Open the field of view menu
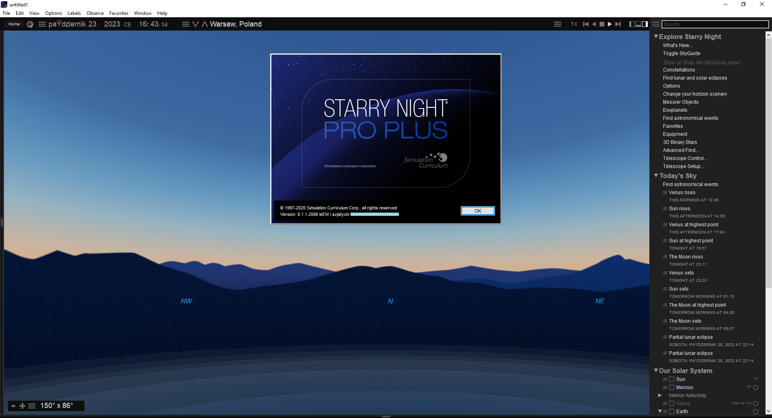The height and width of the screenshot is (418, 772). [x=32, y=406]
